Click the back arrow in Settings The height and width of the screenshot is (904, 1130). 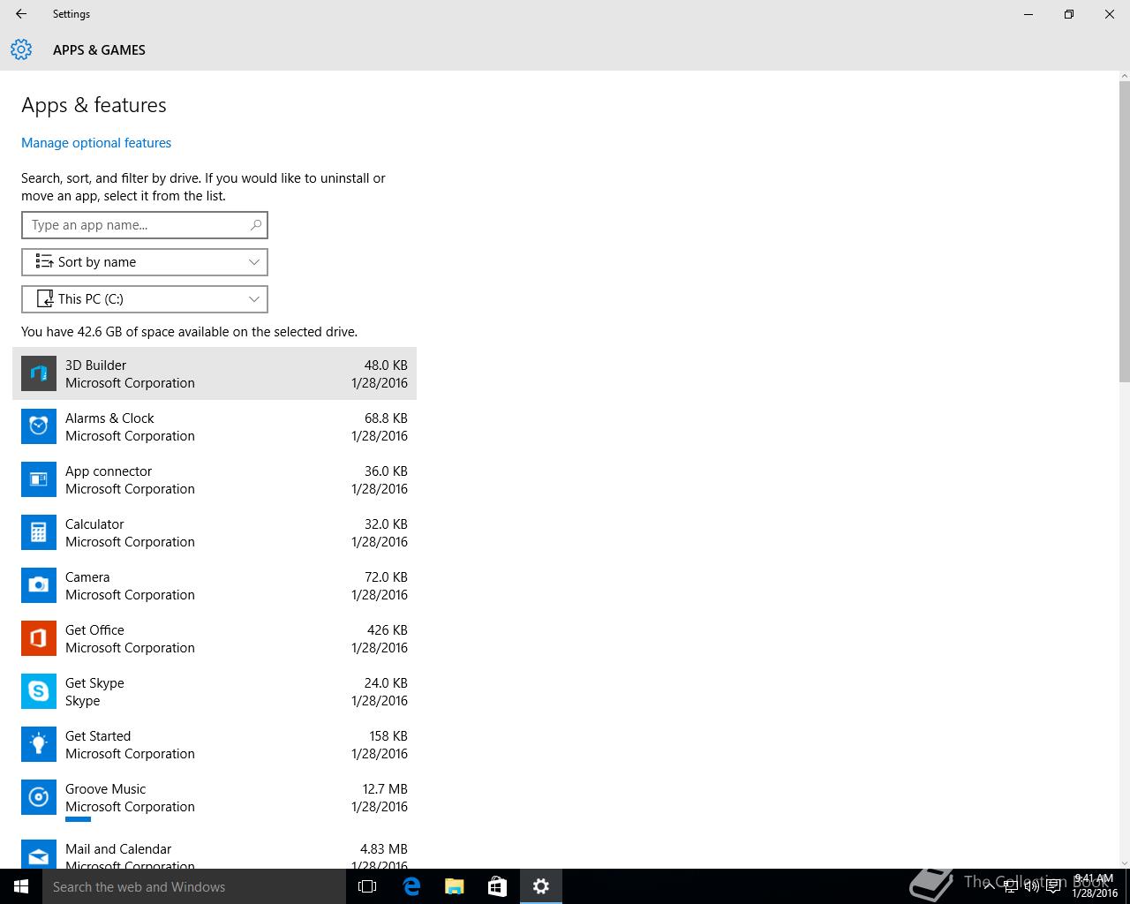coord(21,14)
